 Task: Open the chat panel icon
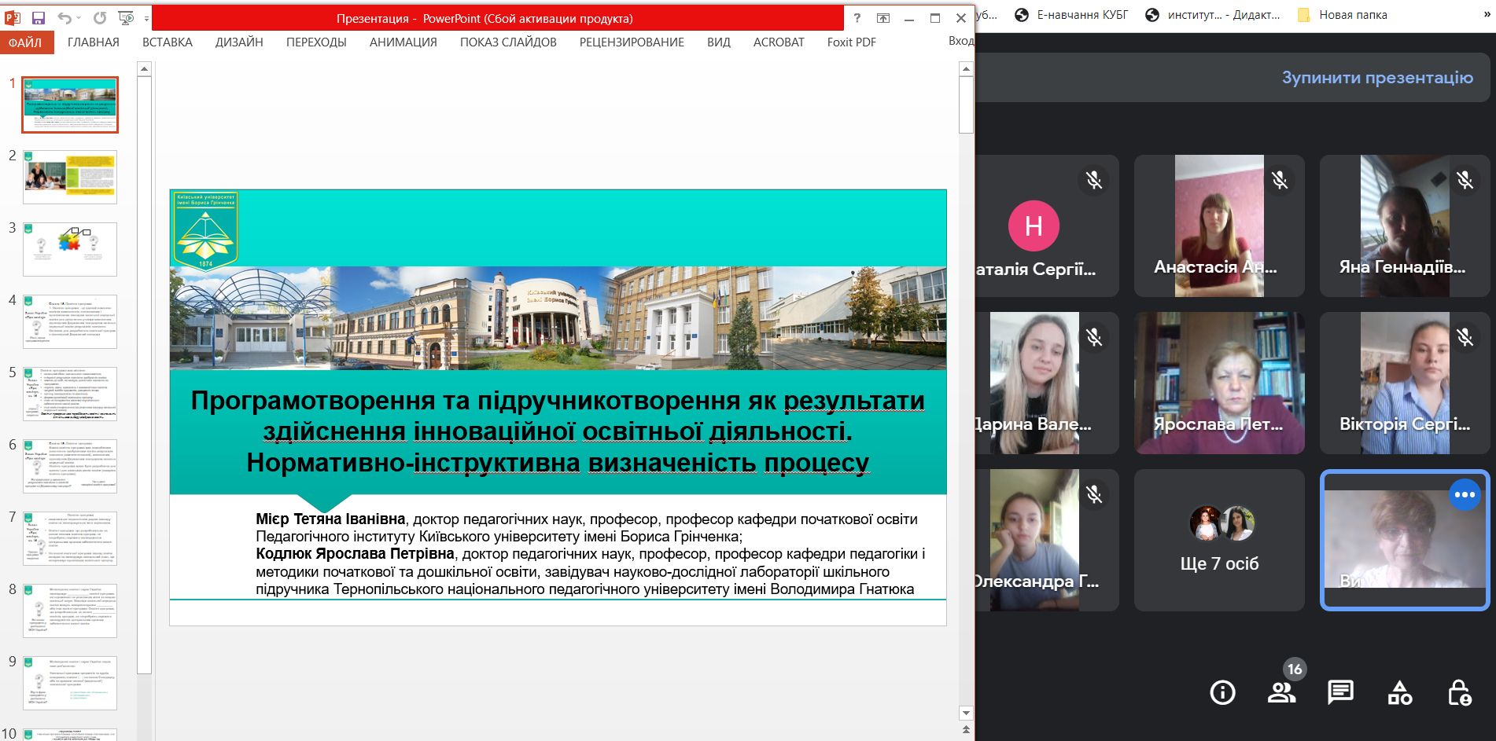click(1340, 692)
